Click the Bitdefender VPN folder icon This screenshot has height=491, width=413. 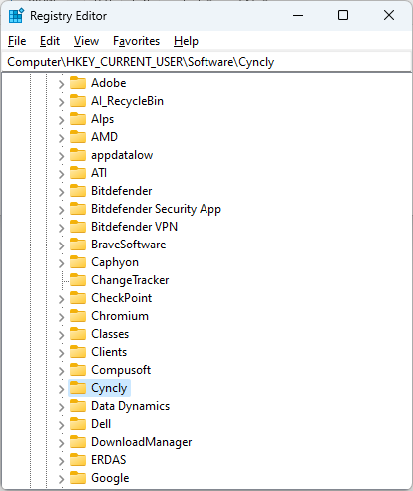pyautogui.click(x=78, y=227)
